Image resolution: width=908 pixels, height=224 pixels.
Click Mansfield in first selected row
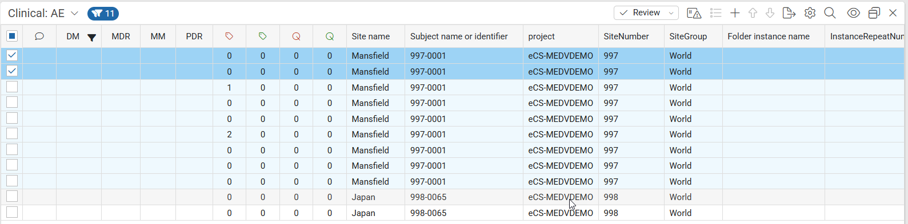coord(370,56)
